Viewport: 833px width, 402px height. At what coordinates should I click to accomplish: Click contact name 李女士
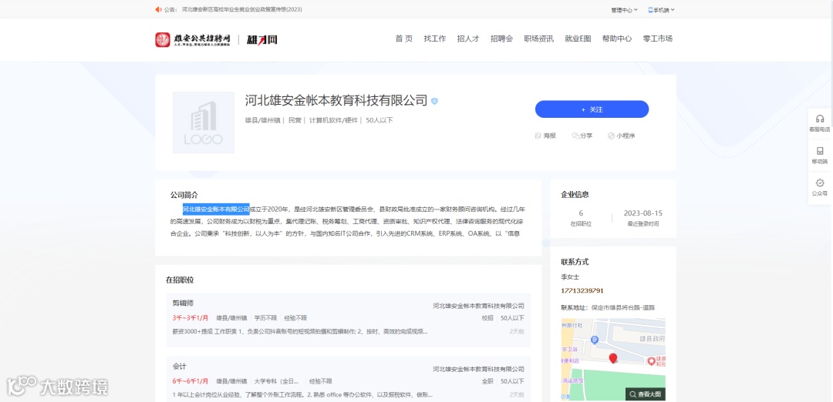(570, 276)
